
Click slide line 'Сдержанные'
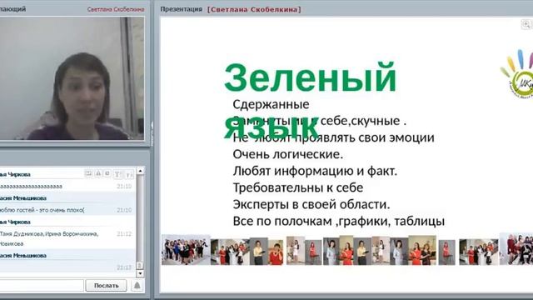pos(271,104)
